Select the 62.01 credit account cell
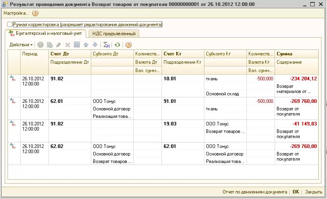 pos(183,146)
